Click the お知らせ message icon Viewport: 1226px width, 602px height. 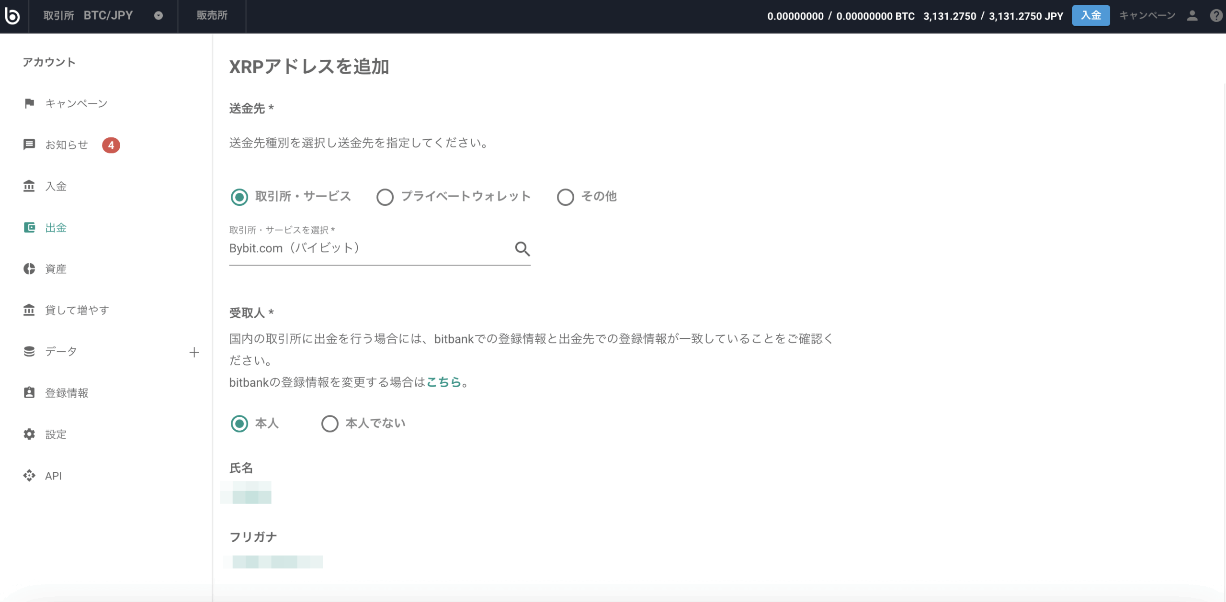[29, 145]
